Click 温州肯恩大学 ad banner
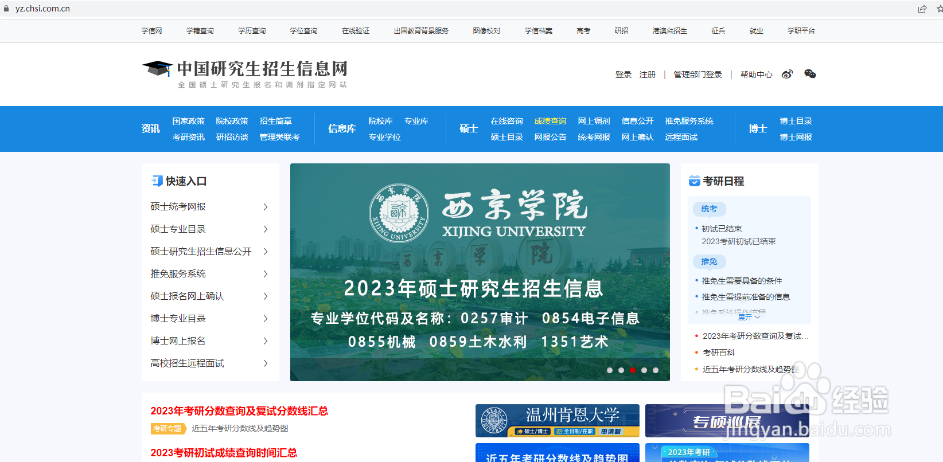The height and width of the screenshot is (462, 943). tap(558, 421)
